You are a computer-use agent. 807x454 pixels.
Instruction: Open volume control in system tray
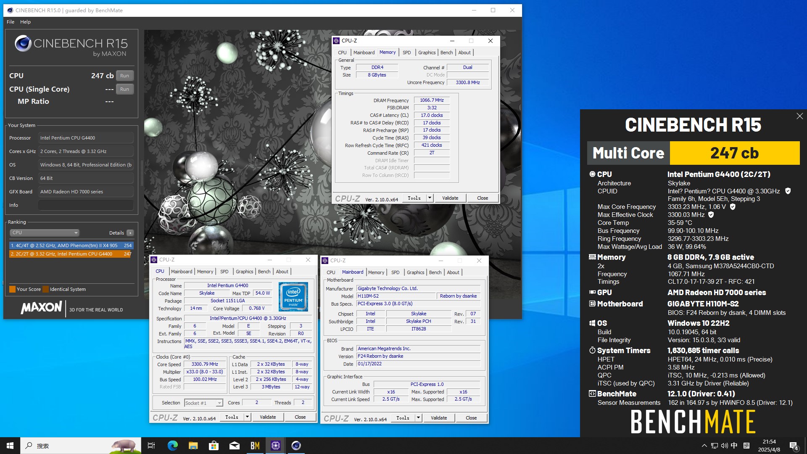coord(724,446)
